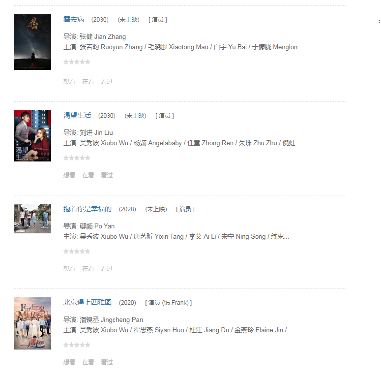381x382 pixels.
Task: Click the star rating under 渴望生活
Action: [77, 158]
